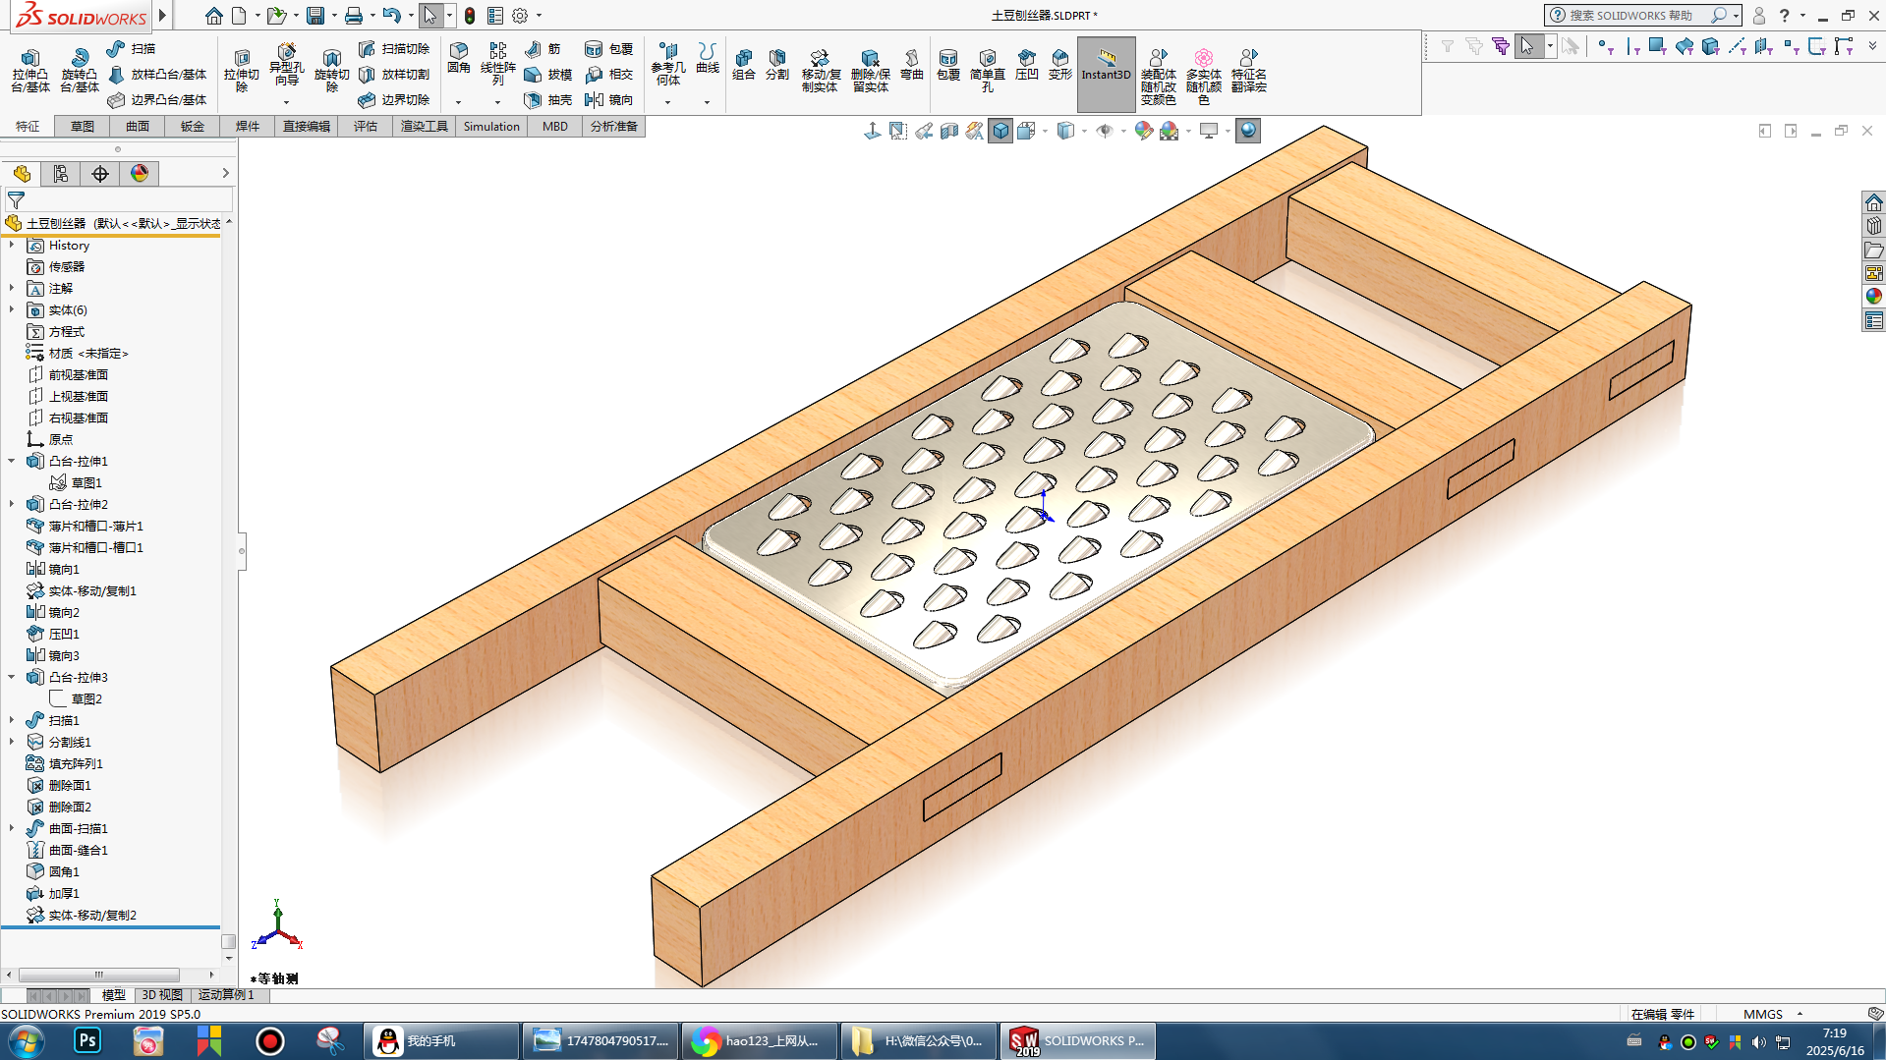The image size is (1886, 1060).
Task: Open the dropdown arrow under 参考几何体
Action: [x=667, y=102]
